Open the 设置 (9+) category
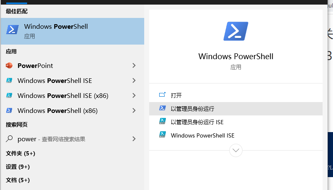Viewport: 333px width, 190px height. pyautogui.click(x=18, y=167)
